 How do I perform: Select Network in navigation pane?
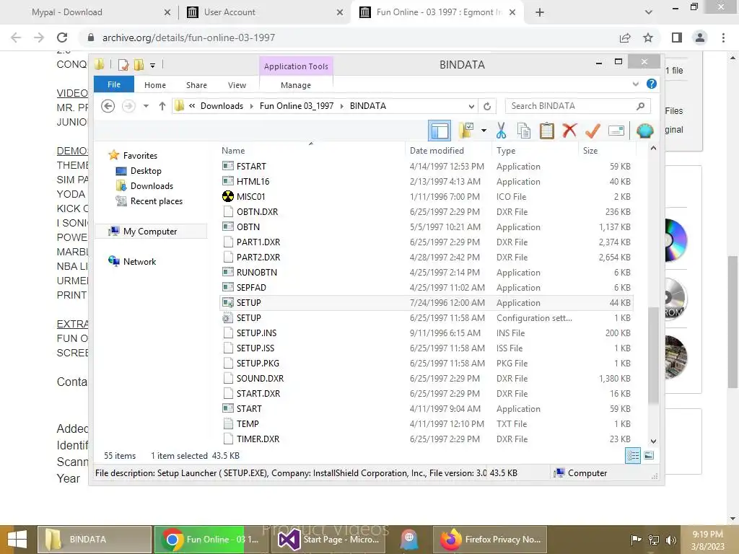139,261
